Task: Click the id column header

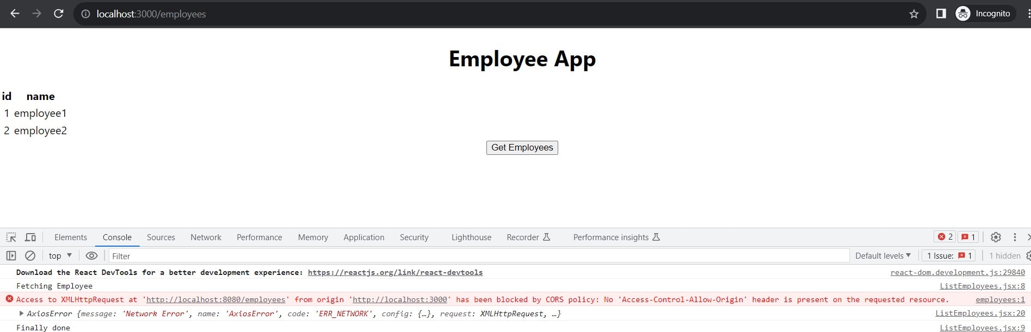Action: (x=7, y=97)
